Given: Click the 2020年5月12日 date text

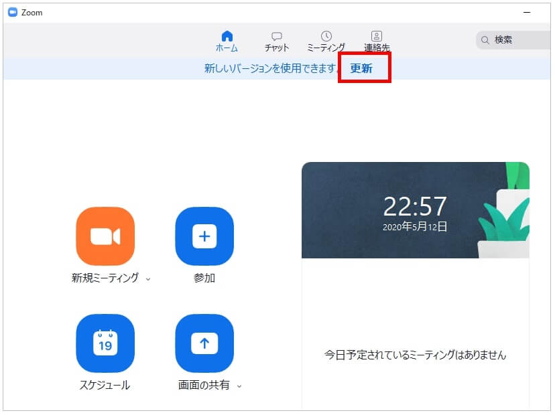Looking at the screenshot, I should click(415, 227).
